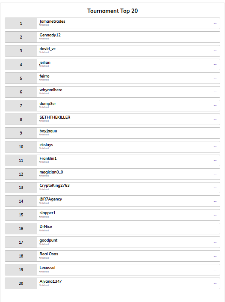Select the feirro entry
Image resolution: width=225 pixels, height=302 pixels.
click(x=112, y=78)
